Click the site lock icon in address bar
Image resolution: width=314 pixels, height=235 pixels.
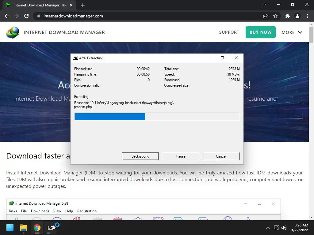pyautogui.click(x=39, y=16)
